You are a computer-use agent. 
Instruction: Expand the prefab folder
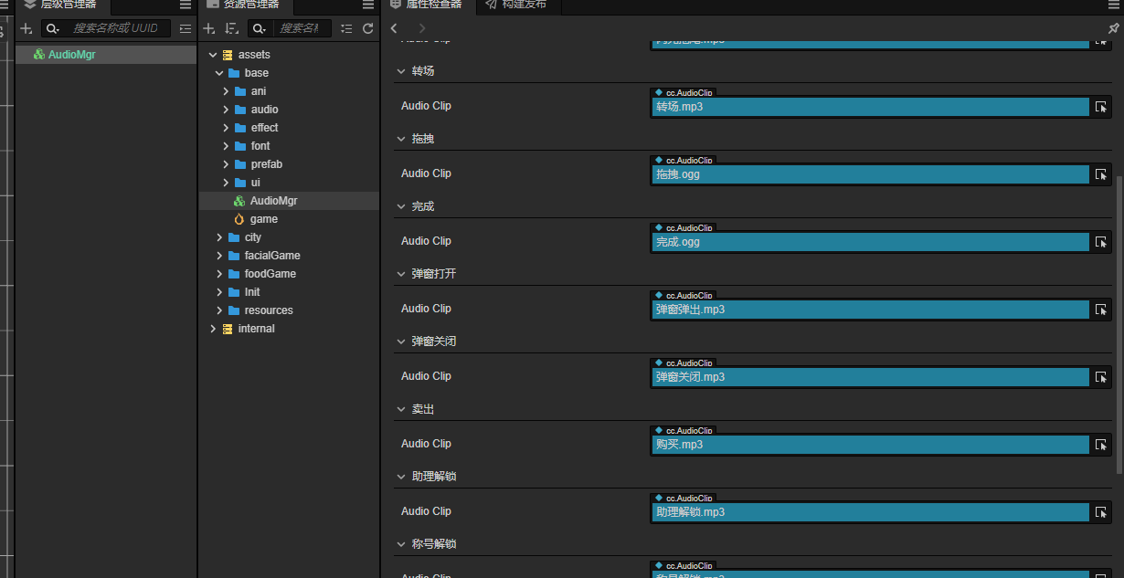coord(226,164)
